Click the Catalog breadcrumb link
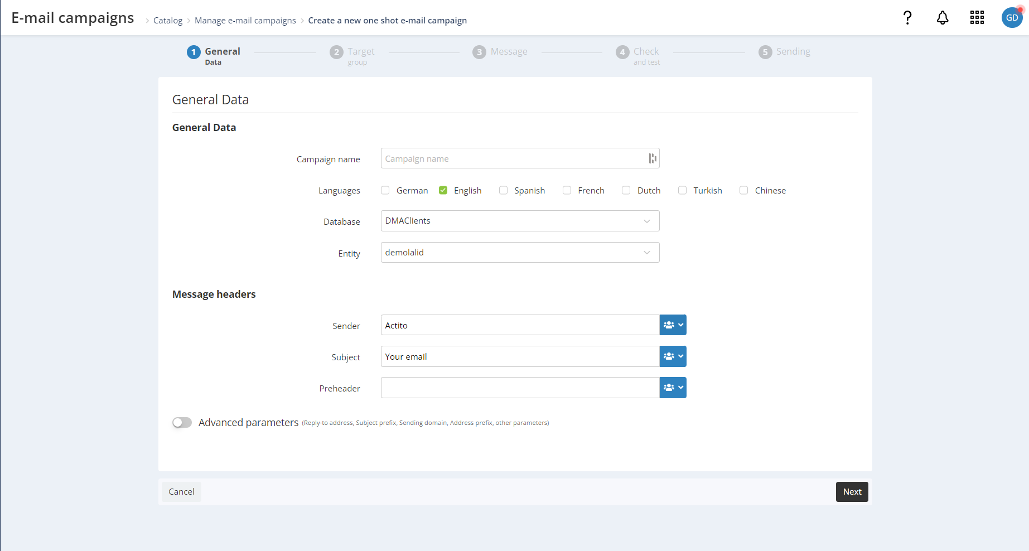1029x551 pixels. coord(168,21)
